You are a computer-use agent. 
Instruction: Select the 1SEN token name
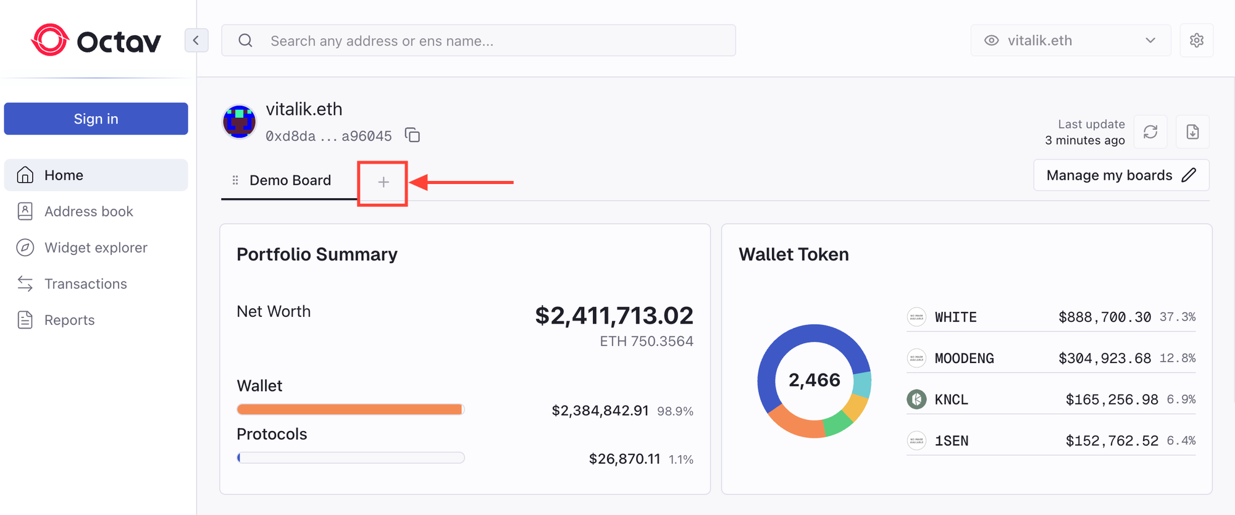pyautogui.click(x=951, y=441)
